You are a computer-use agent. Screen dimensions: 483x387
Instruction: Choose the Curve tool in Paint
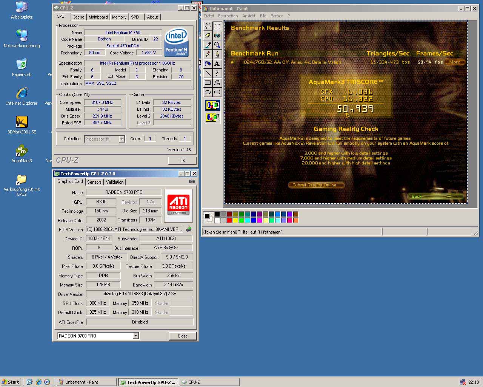point(217,73)
